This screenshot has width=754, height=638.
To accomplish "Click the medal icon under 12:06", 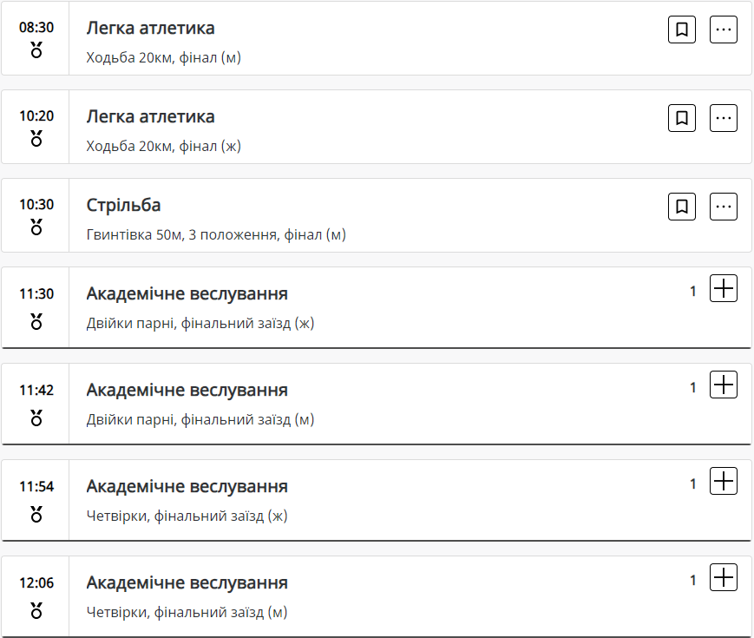I will point(36,609).
